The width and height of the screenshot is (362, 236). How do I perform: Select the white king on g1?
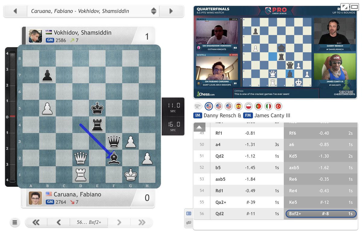(131, 174)
